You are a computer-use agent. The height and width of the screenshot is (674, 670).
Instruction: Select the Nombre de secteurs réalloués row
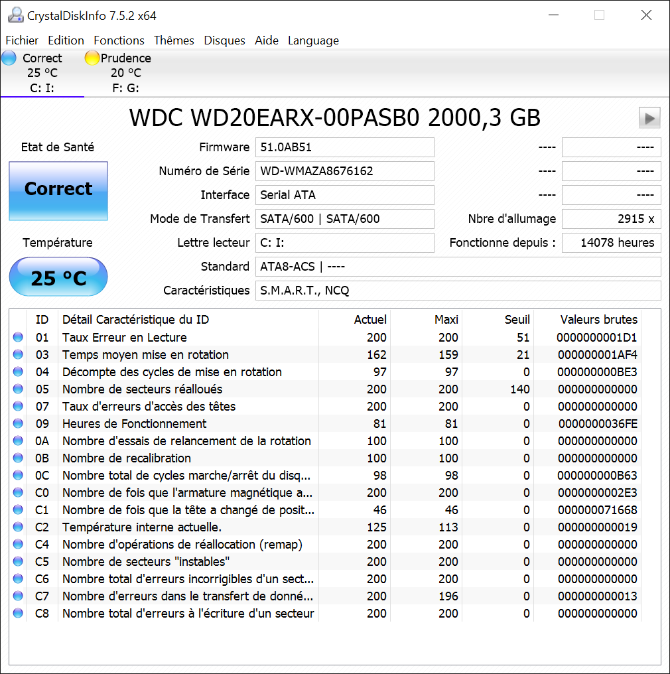click(x=326, y=389)
